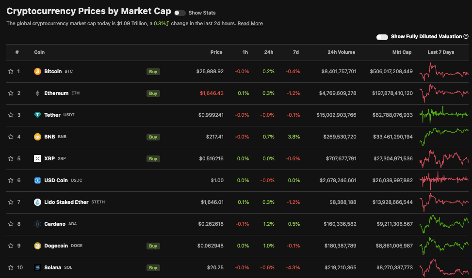Star Dogecoin as a favorite
The height and width of the screenshot is (278, 472).
tap(11, 246)
